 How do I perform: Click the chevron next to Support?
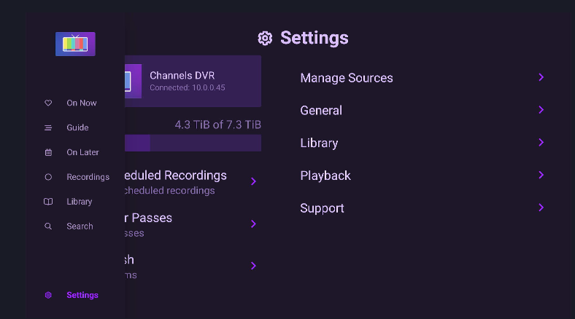tap(541, 208)
